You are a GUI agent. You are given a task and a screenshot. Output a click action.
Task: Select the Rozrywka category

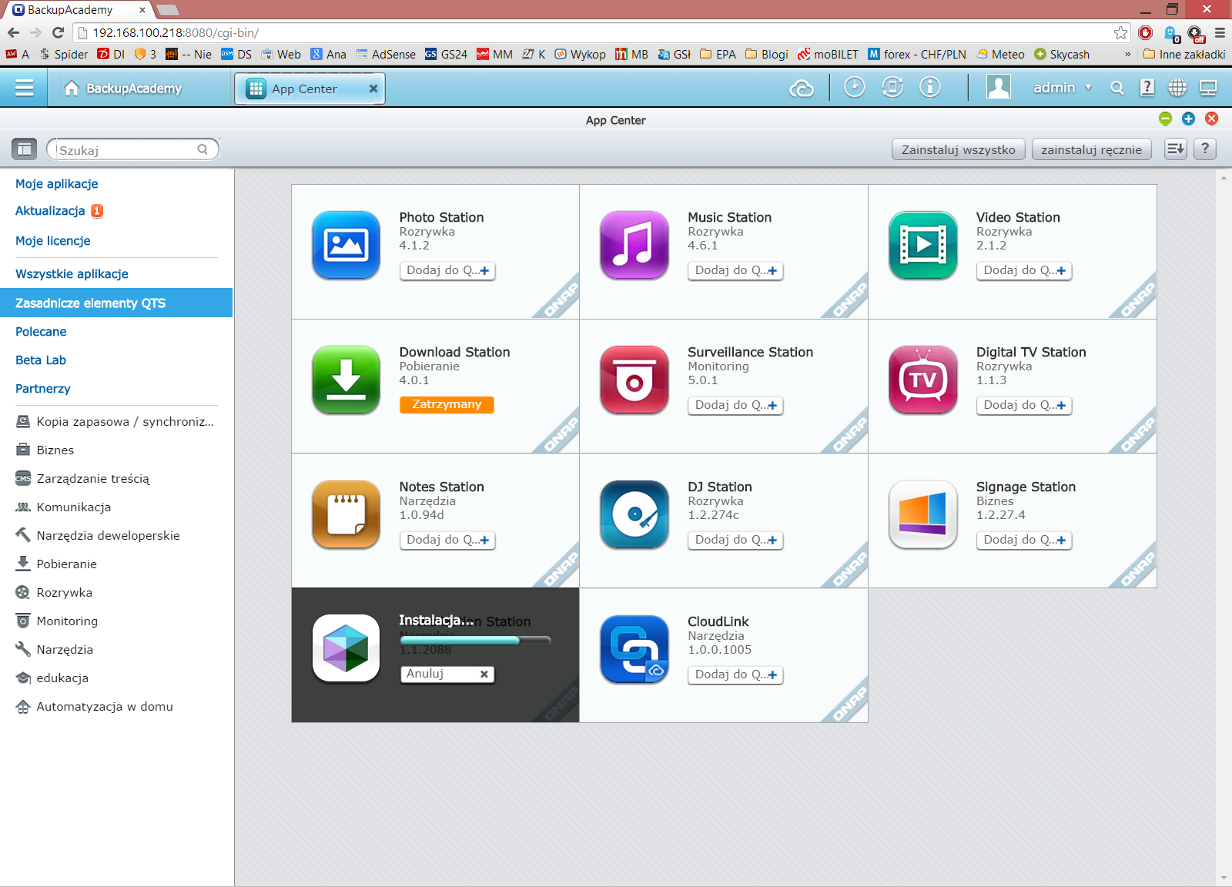(x=54, y=593)
